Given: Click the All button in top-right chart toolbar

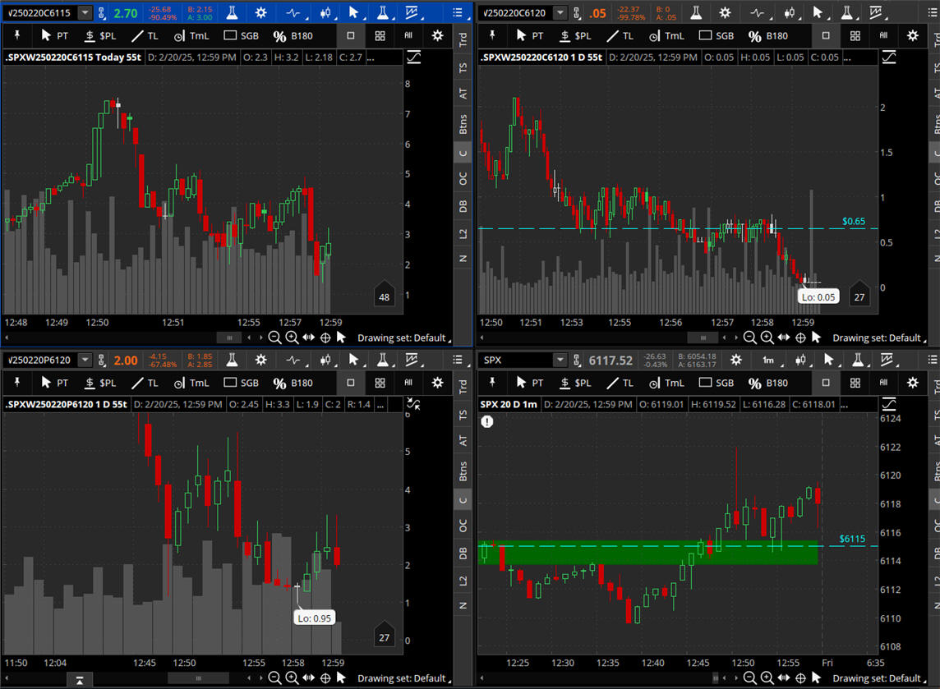Looking at the screenshot, I should [x=883, y=36].
